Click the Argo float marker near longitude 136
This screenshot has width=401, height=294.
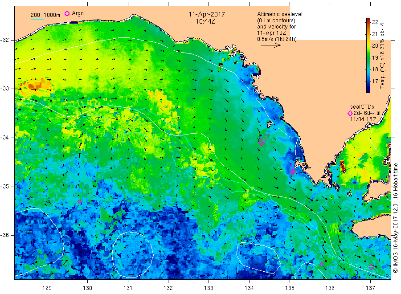(x=321, y=264)
